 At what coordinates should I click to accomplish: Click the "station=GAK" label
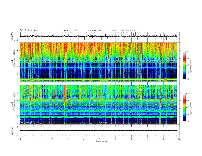pos(95,31)
